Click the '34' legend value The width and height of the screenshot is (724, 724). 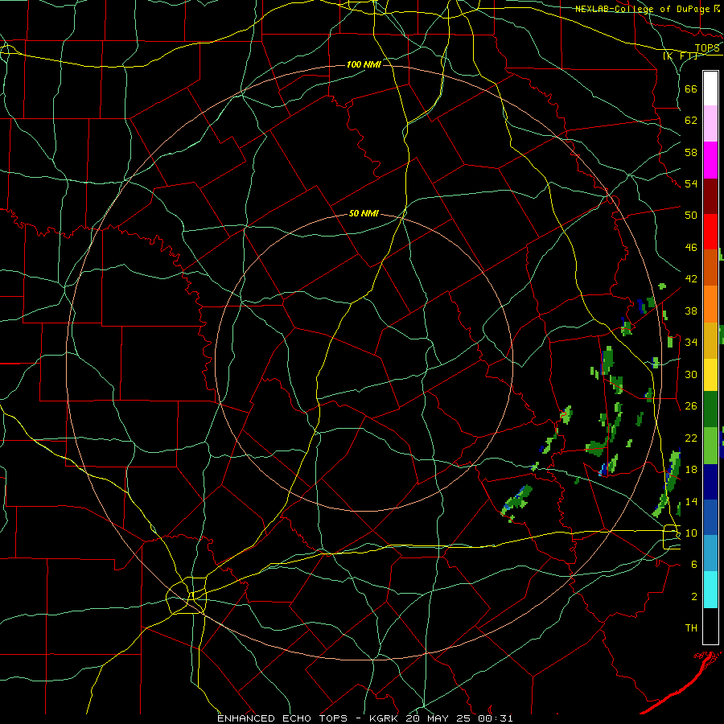click(691, 343)
